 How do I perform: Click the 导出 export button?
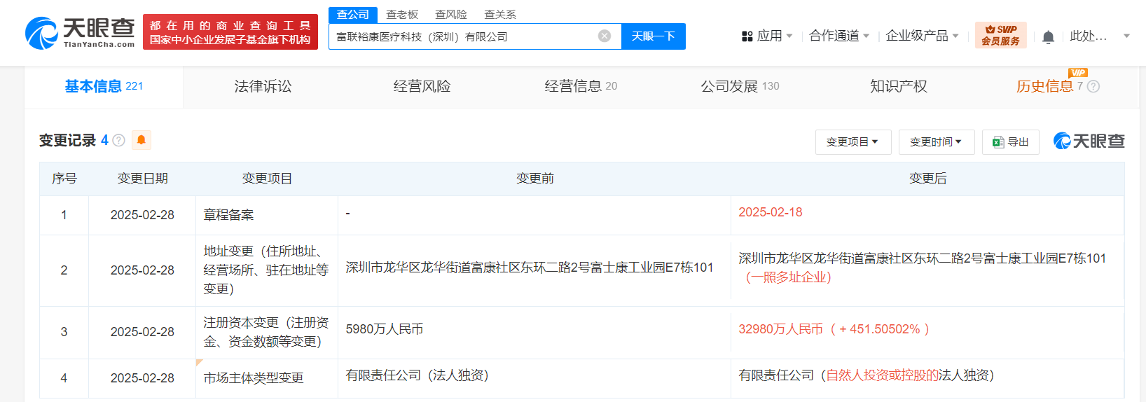1011,142
